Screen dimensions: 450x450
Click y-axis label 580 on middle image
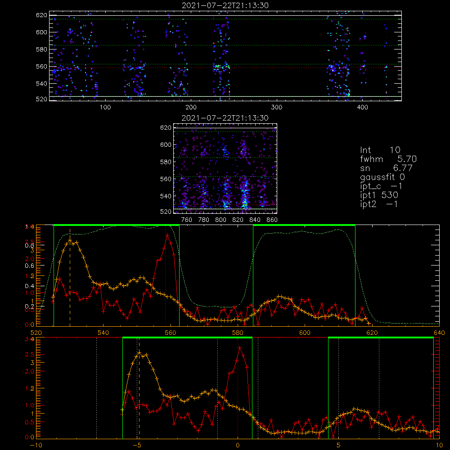(166, 162)
